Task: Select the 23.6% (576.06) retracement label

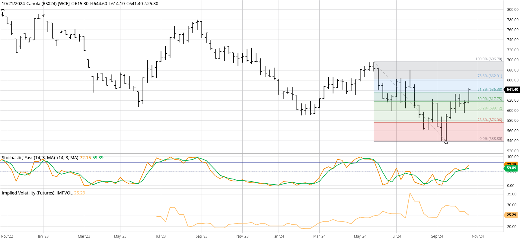Action: coord(490,120)
